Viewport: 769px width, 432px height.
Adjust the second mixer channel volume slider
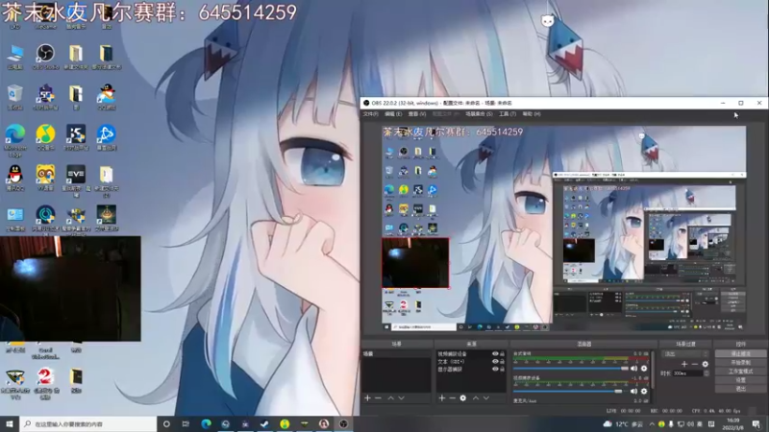(x=571, y=391)
